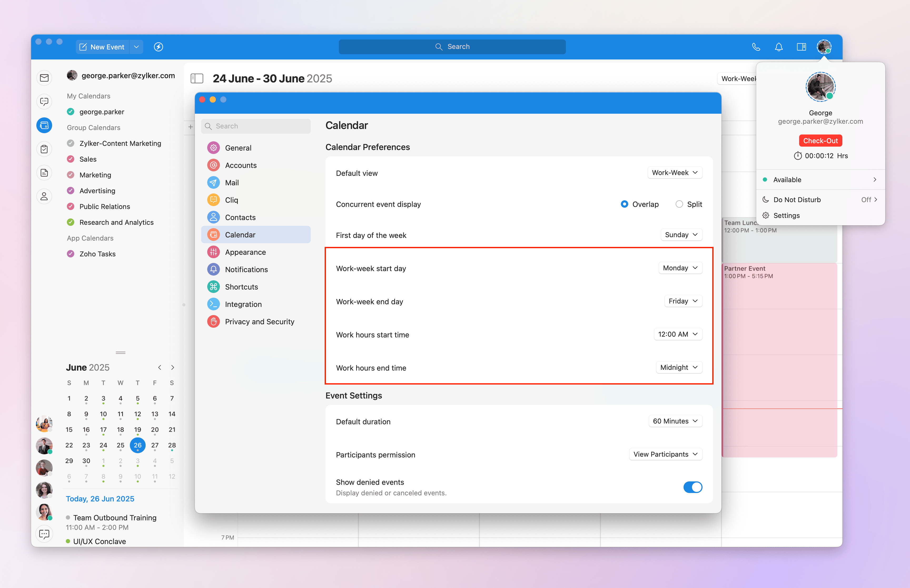Click the New Event button
910x588 pixels.
pyautogui.click(x=102, y=47)
